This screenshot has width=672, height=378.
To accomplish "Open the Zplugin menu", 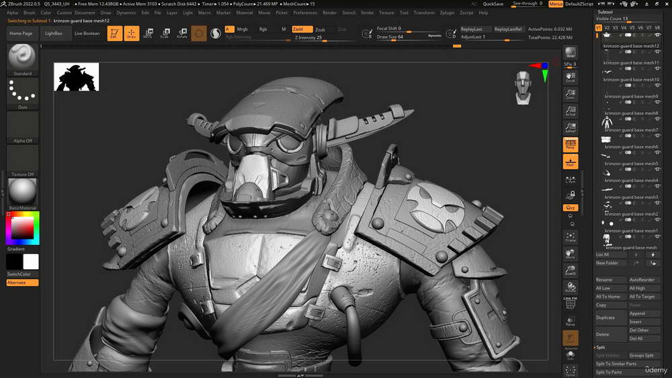I will coord(447,13).
